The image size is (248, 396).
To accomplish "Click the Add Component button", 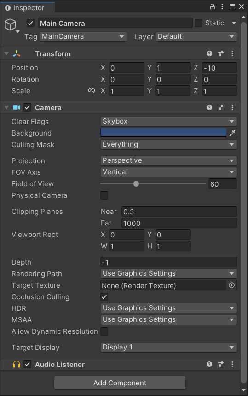I will (120, 383).
